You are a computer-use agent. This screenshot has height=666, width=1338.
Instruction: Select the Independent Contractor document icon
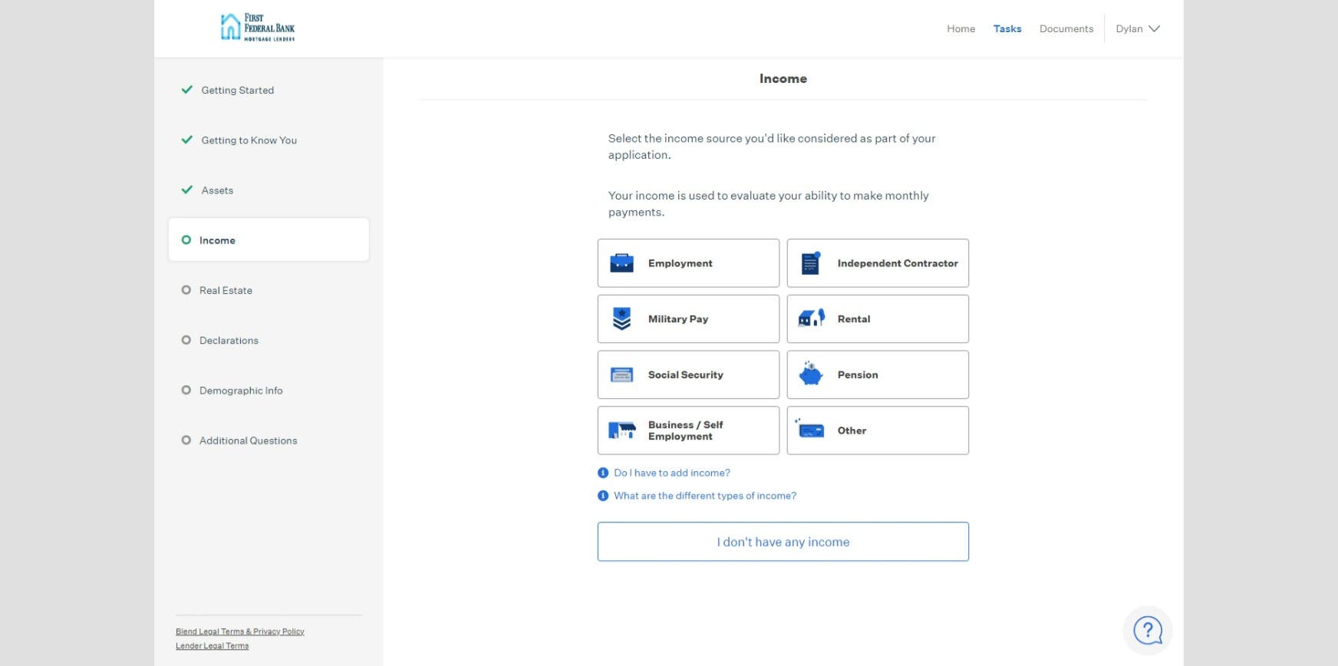tap(811, 263)
